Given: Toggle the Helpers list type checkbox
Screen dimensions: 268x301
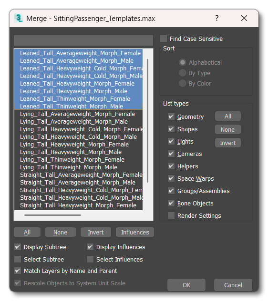Looking at the screenshot, I should click(x=171, y=166).
